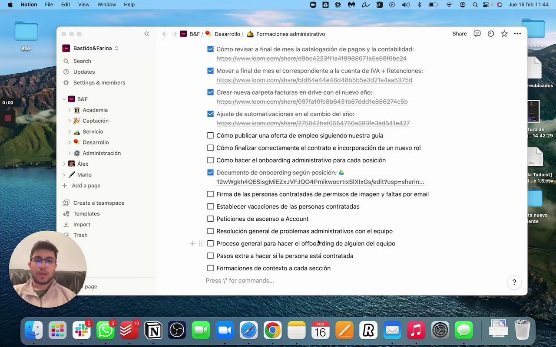Uncheck 'Crear nueva carpeta facturas' item
The height and width of the screenshot is (347, 556).
coord(211,92)
